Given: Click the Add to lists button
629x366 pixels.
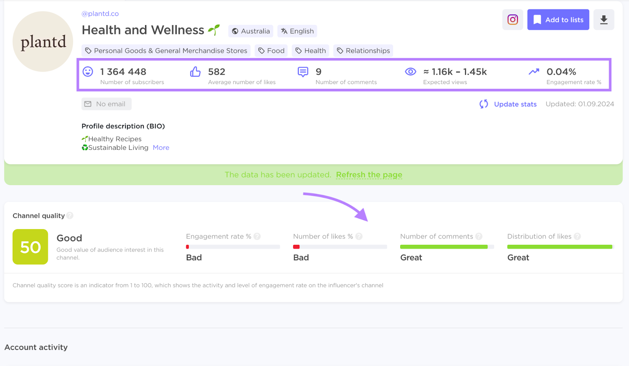Looking at the screenshot, I should (558, 19).
